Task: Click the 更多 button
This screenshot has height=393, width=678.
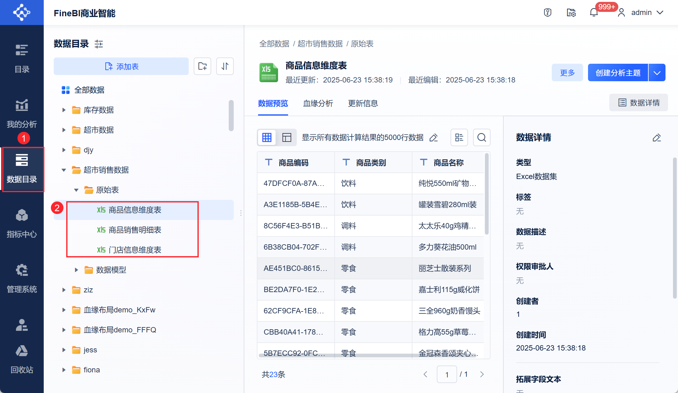Action: (x=567, y=73)
